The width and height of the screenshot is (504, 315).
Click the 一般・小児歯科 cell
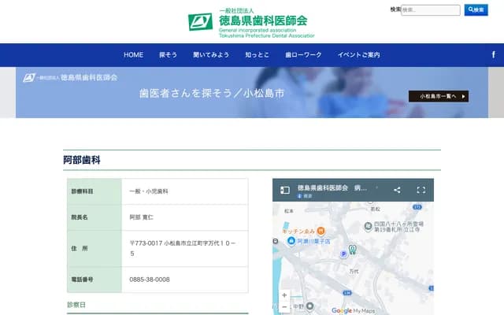coord(149,191)
